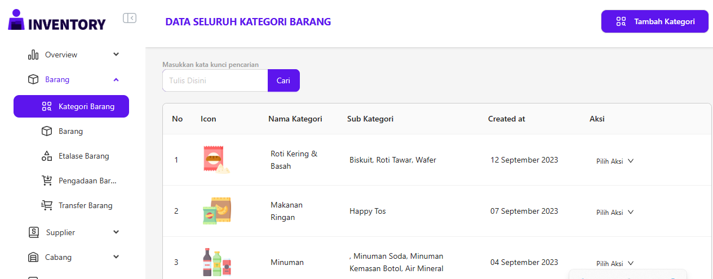Click the Overview bar chart icon
Image resolution: width=713 pixels, height=279 pixels.
[x=33, y=55]
